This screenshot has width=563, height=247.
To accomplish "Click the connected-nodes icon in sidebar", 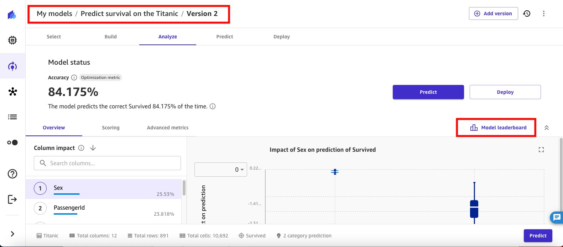I will (x=12, y=92).
